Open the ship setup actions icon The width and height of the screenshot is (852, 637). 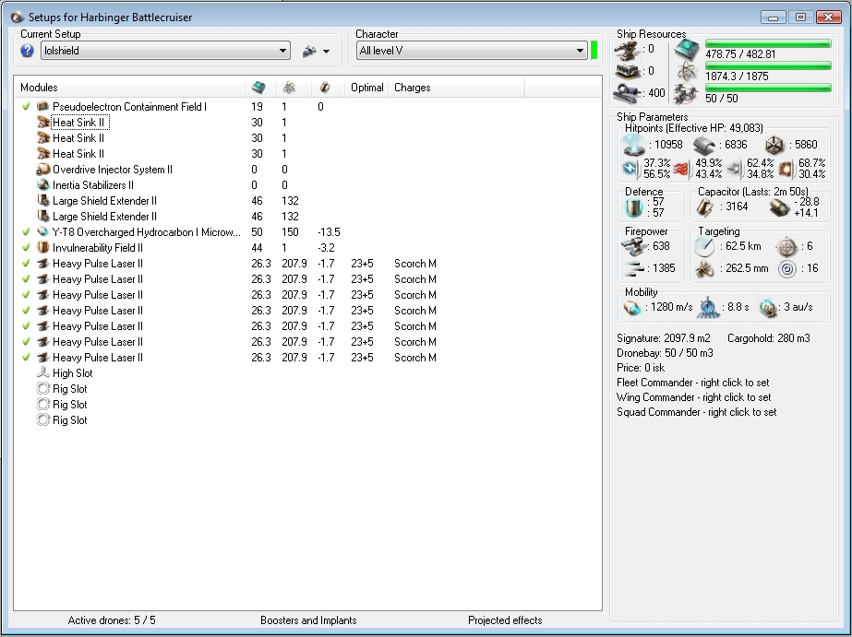click(309, 51)
